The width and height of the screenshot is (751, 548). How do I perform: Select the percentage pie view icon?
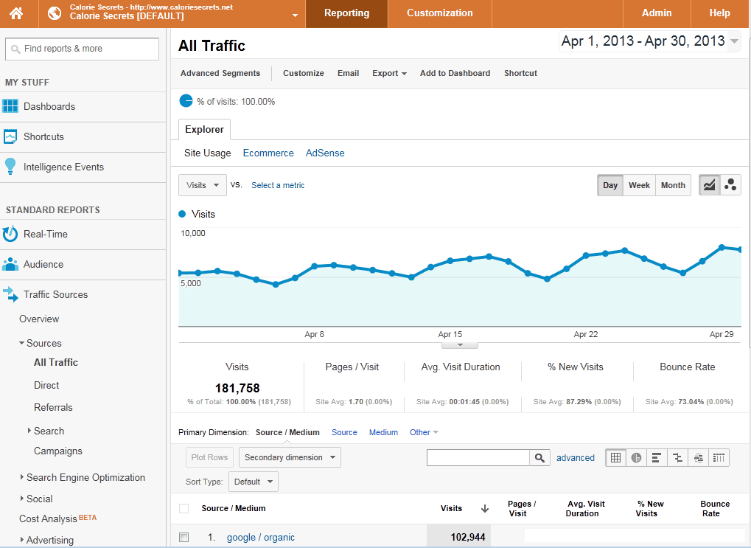636,458
